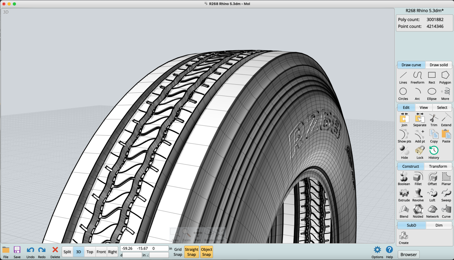This screenshot has width=454, height=260.
Task: Activate the Sweep tool
Action: (x=446, y=195)
